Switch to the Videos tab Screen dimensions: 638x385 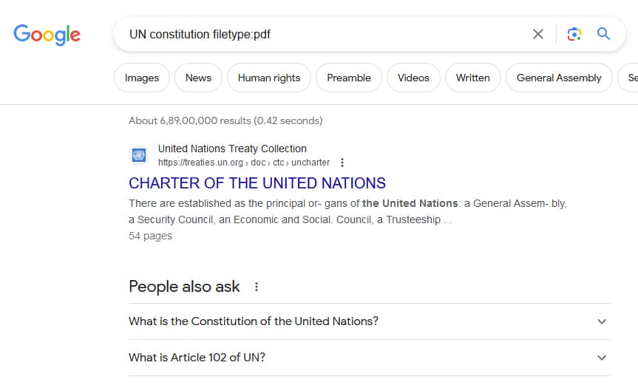click(413, 78)
